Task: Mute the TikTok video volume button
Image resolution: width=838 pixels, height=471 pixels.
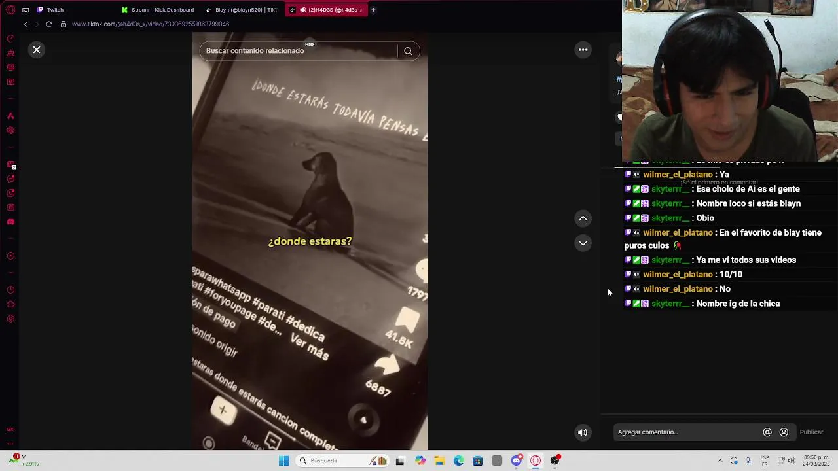Action: [x=582, y=432]
